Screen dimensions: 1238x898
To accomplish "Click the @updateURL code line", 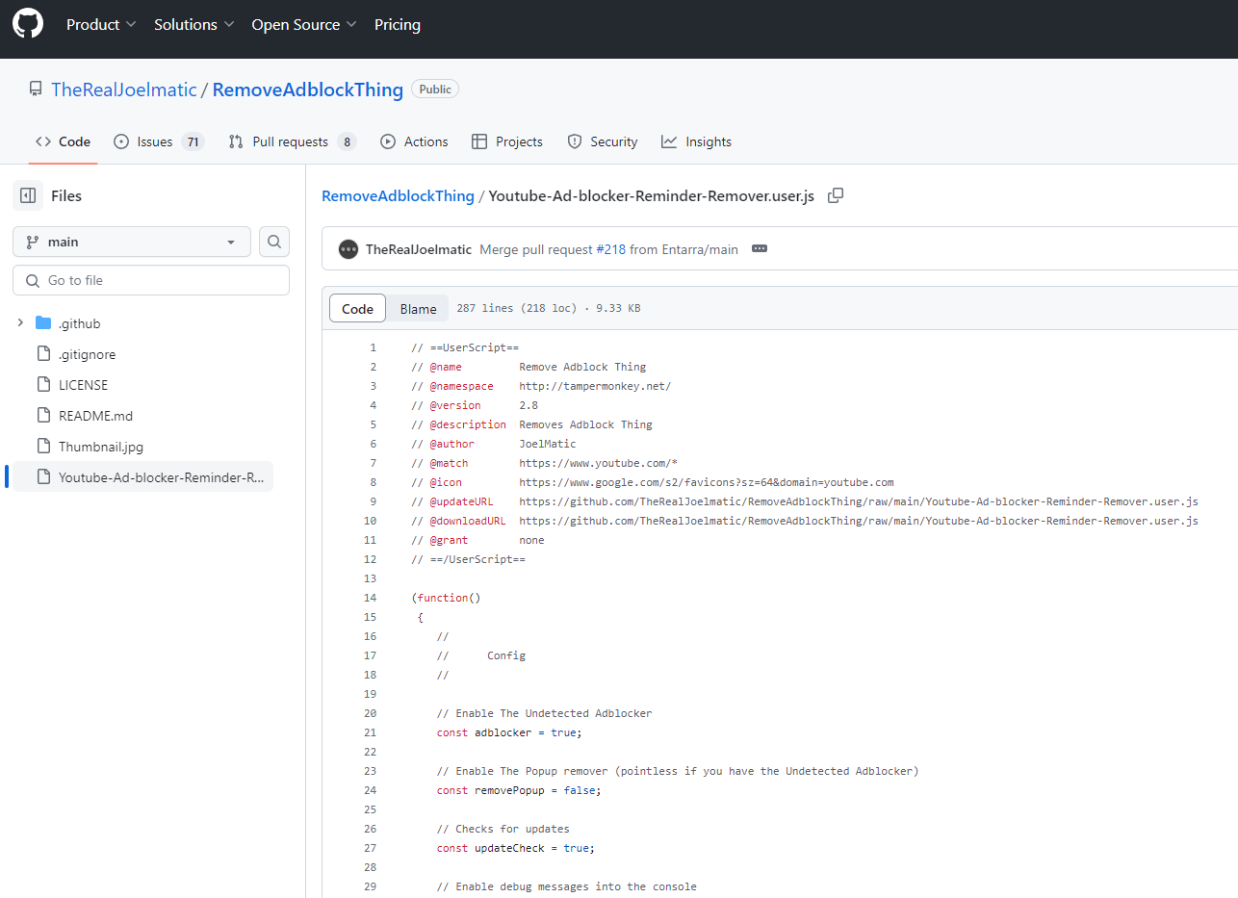I will (x=805, y=501).
